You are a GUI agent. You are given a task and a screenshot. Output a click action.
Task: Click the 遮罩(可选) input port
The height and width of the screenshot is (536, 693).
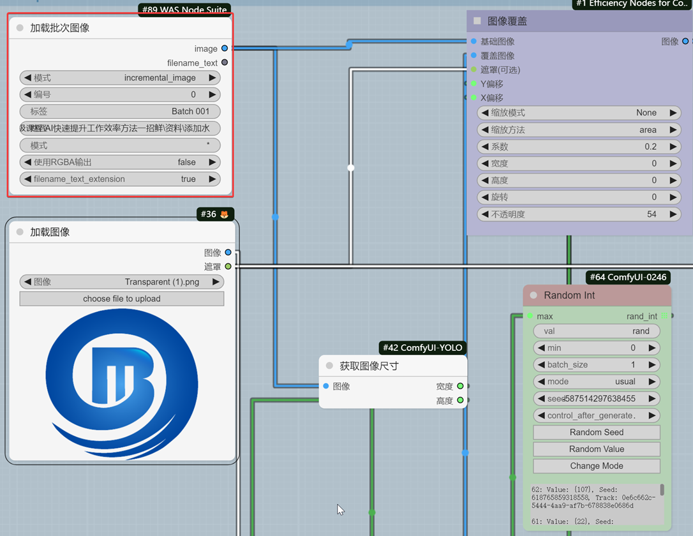coord(473,70)
